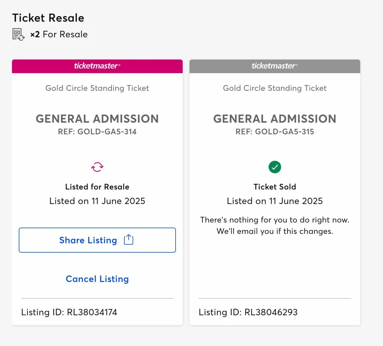
Task: Select reference GOLD-GA5-314 text
Action: coord(97,132)
